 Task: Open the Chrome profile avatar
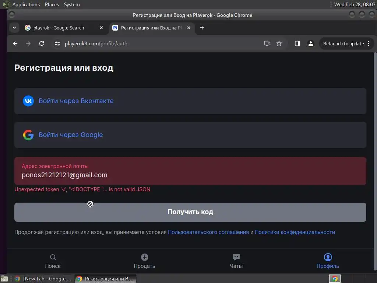pyautogui.click(x=311, y=43)
